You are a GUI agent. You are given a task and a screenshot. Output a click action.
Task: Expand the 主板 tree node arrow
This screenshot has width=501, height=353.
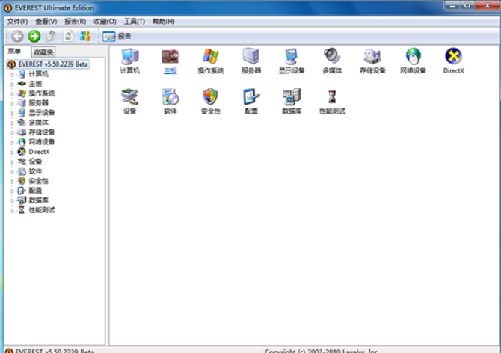(x=13, y=84)
